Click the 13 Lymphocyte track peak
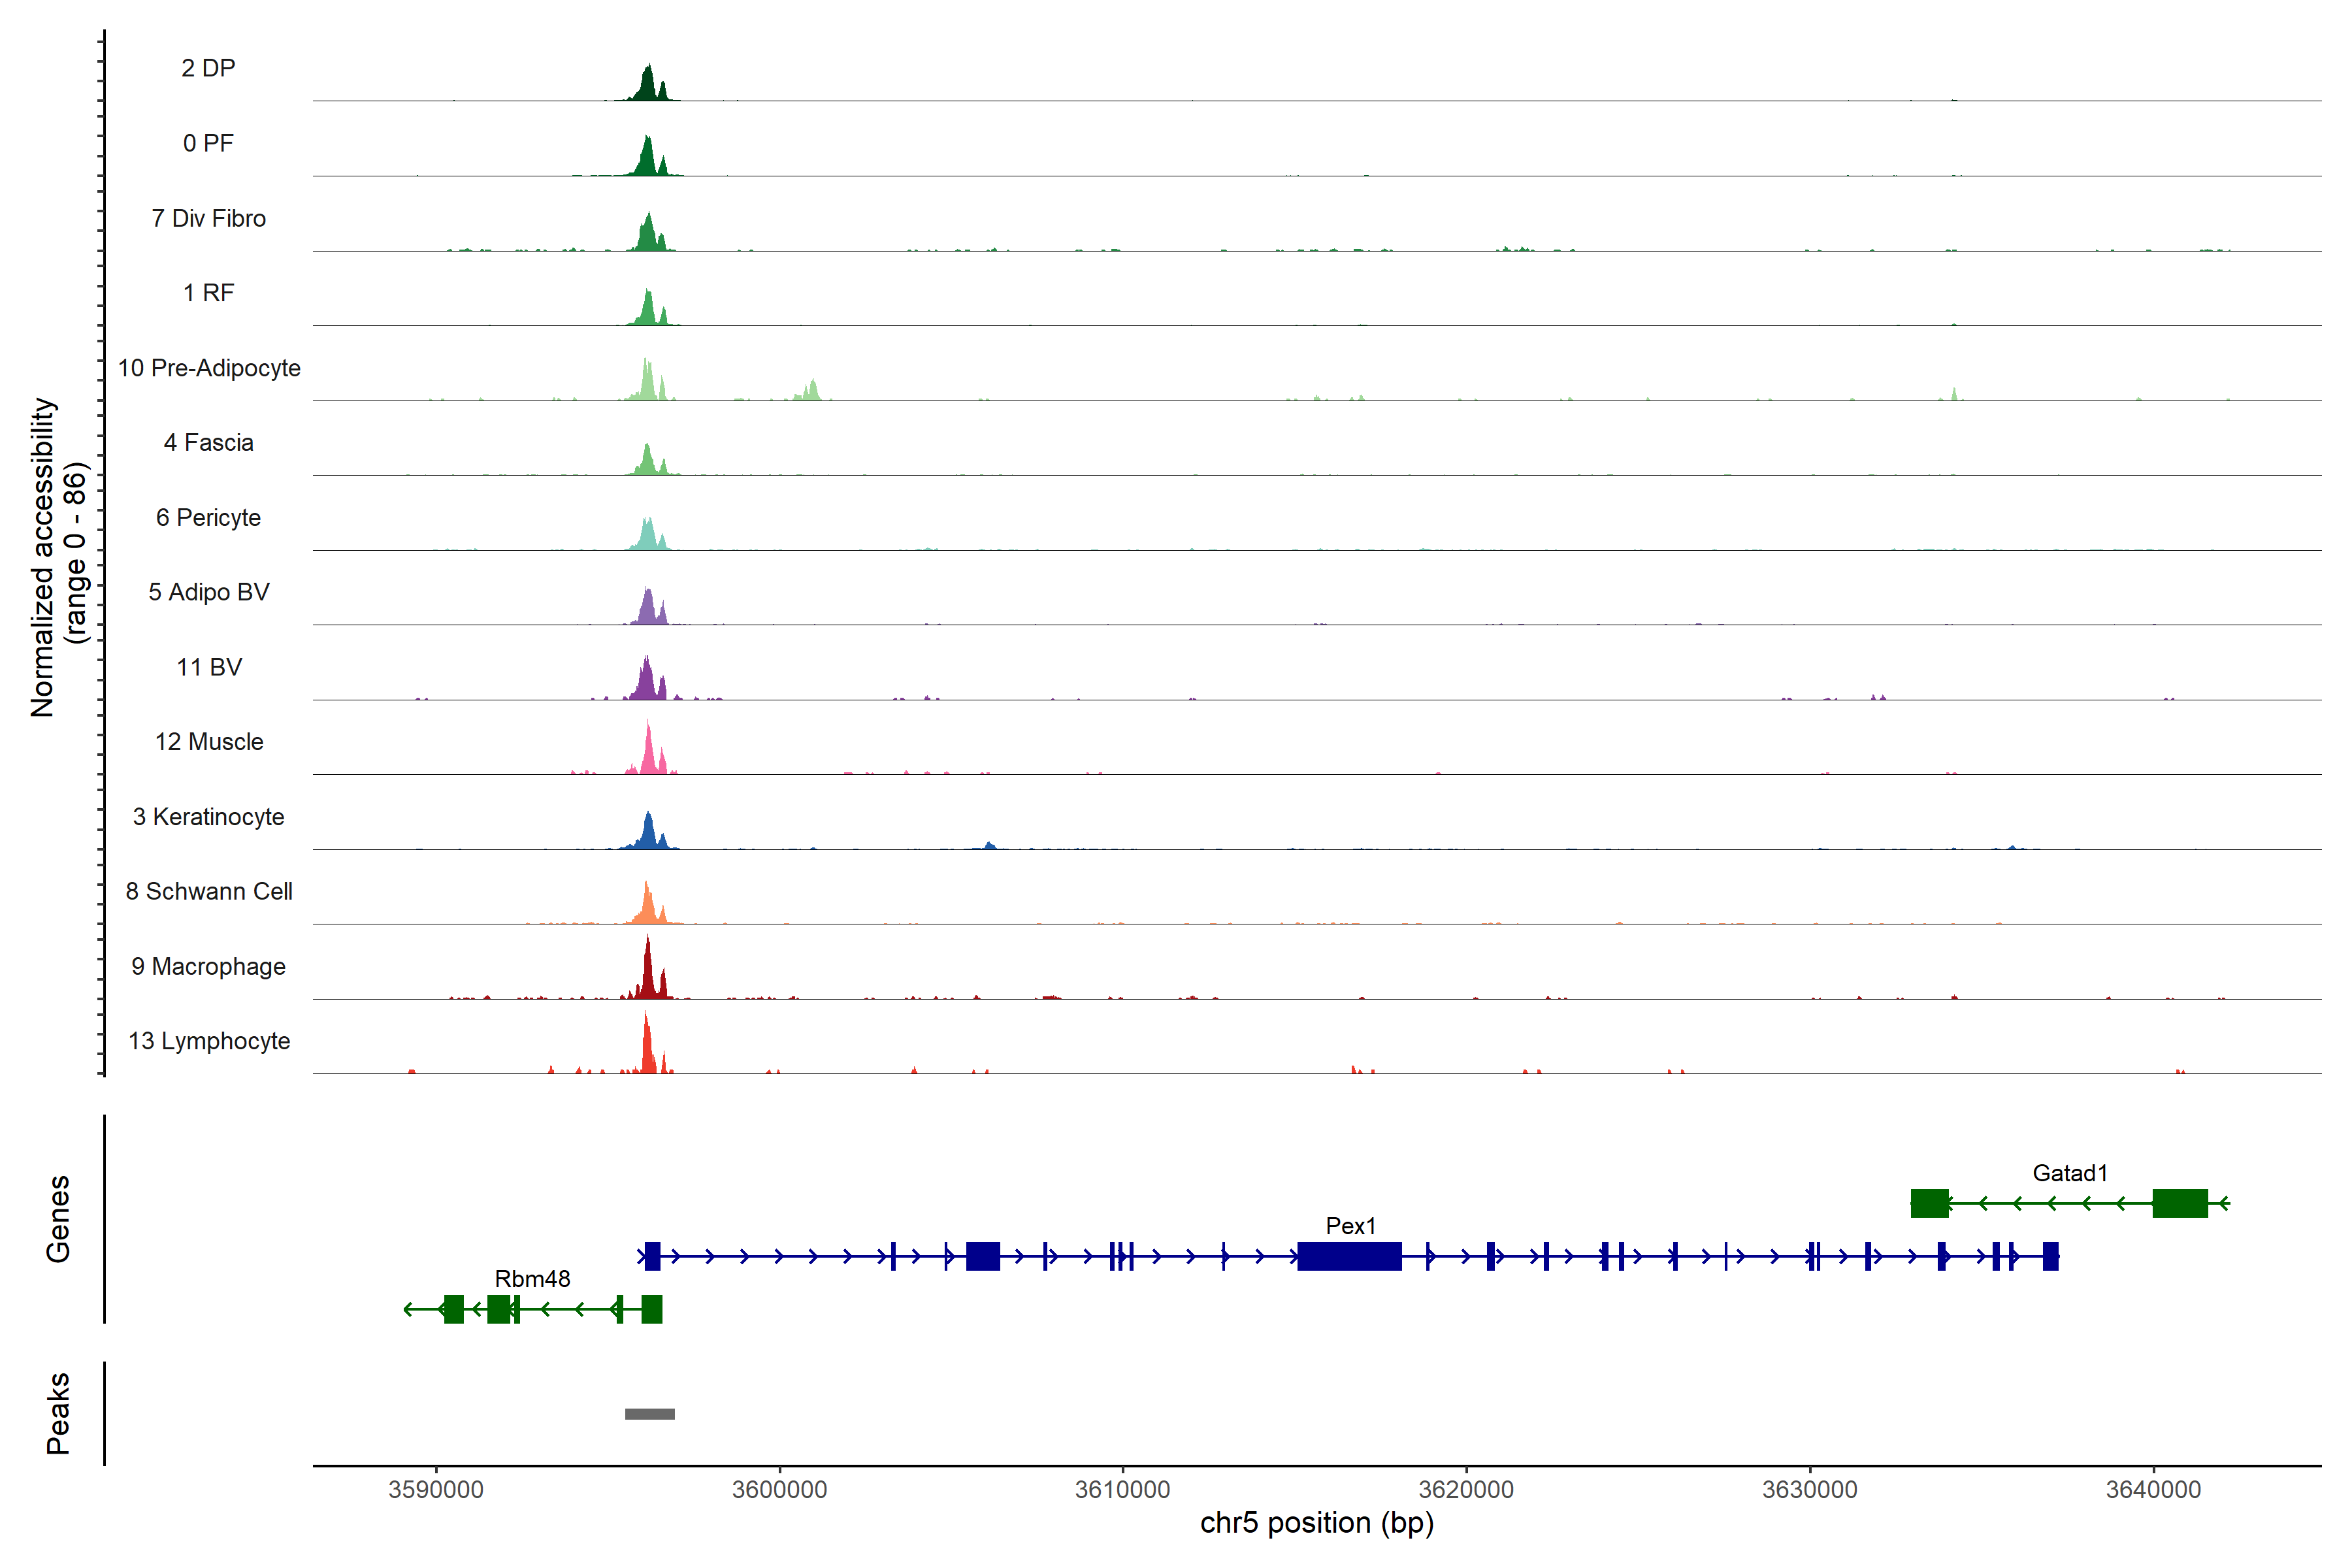The height and width of the screenshot is (1568, 2352). (x=647, y=1050)
